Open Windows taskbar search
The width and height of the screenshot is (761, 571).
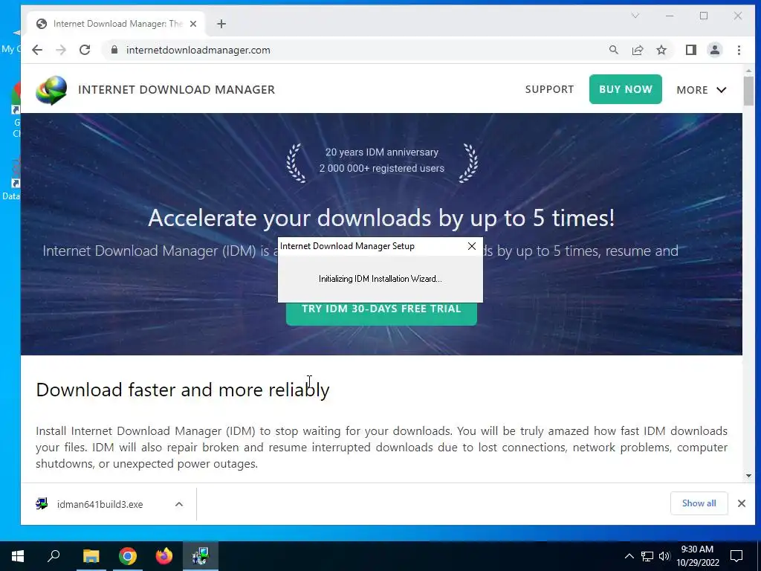(x=54, y=556)
